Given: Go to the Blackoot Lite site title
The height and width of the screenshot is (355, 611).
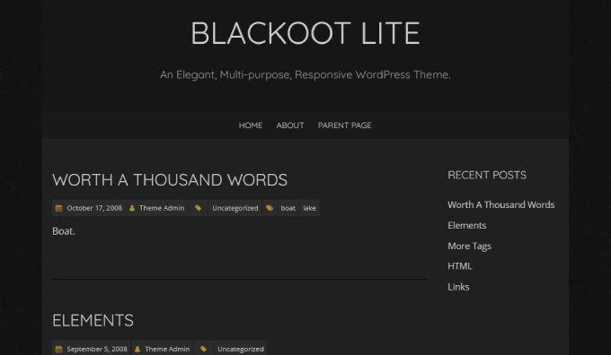Looking at the screenshot, I should coord(305,33).
